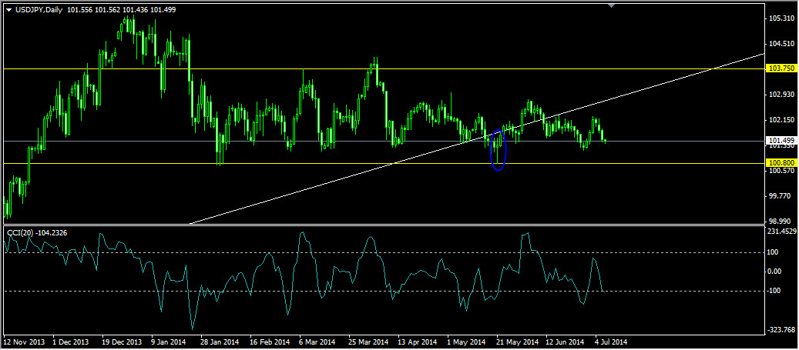Click the yellow 100.800 price label

pos(781,163)
